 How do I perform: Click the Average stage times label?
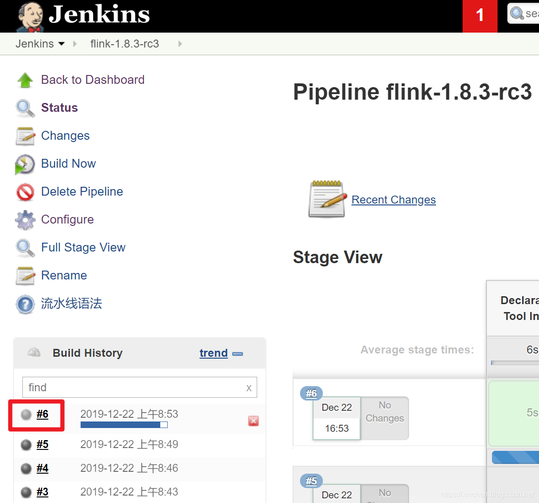tap(417, 350)
